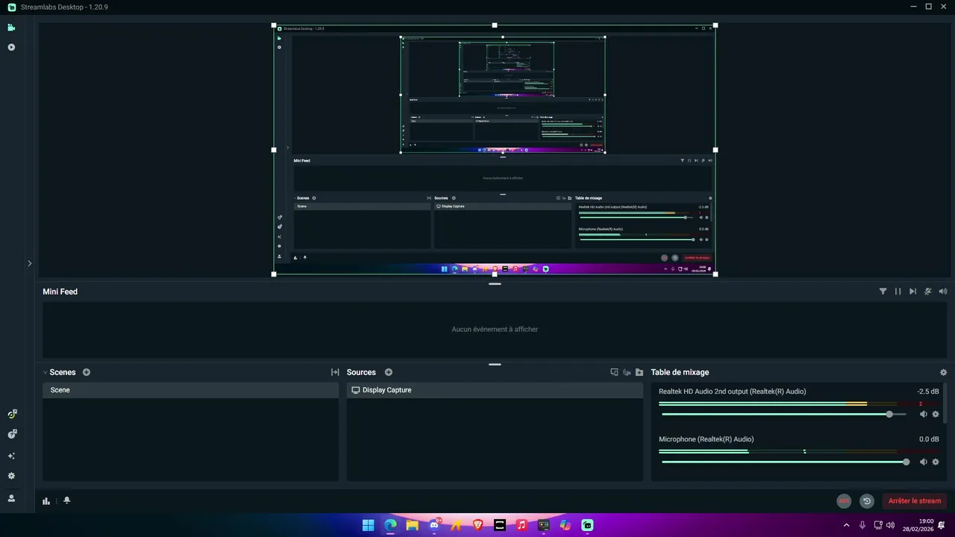955x537 pixels.
Task: Open the Table de mixage settings gear
Action: point(943,372)
